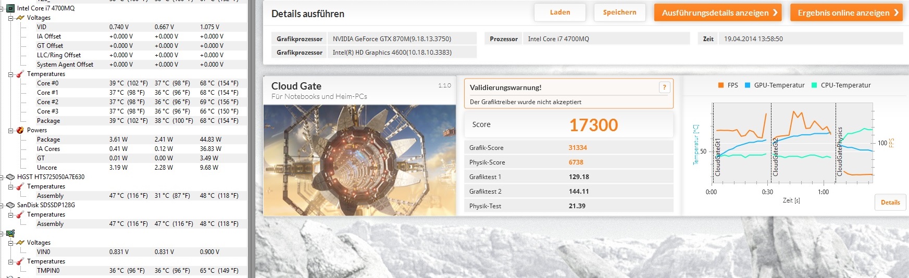Click the Prozessor field Intel Core i7 4700MQ
The image size is (909, 278).
pyautogui.click(x=606, y=39)
